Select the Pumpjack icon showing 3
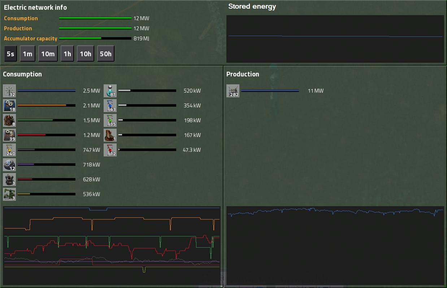 pyautogui.click(x=9, y=194)
